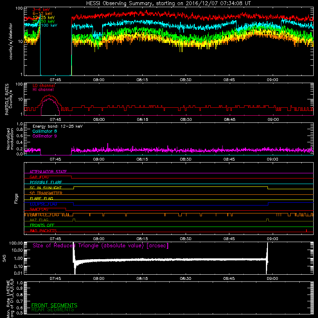Viewport: 318px width, 318px height.
Task: Select the REAR SEGMENTS legend label
Action: coord(52,310)
